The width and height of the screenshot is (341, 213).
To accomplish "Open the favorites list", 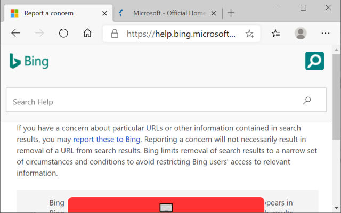I will pyautogui.click(x=275, y=34).
